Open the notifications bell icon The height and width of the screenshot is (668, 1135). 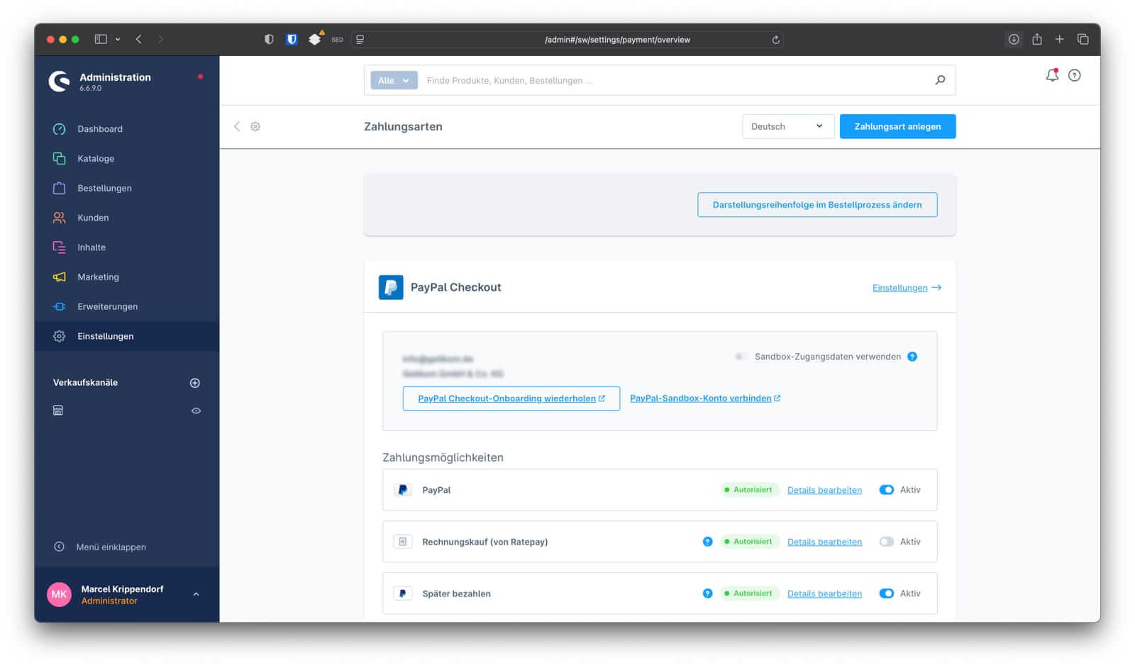pos(1052,75)
